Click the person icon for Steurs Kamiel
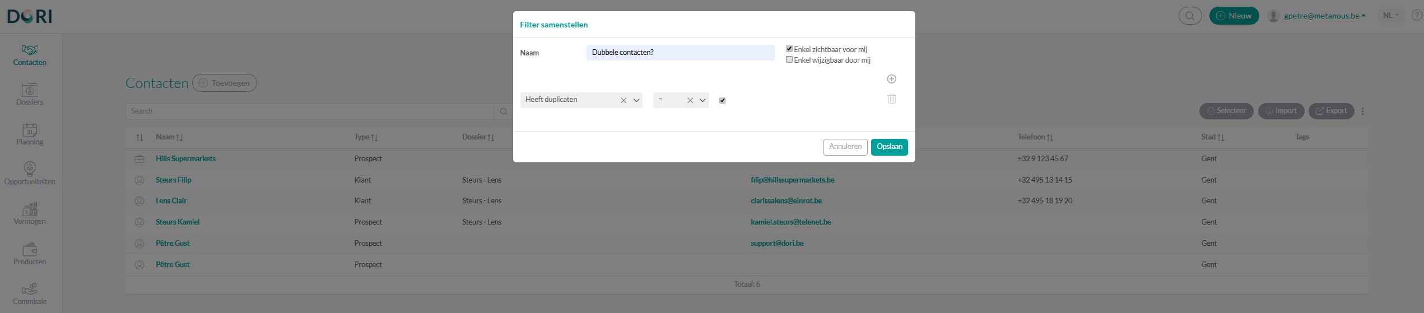Viewport: 1424px width, 313px height. coord(139,222)
